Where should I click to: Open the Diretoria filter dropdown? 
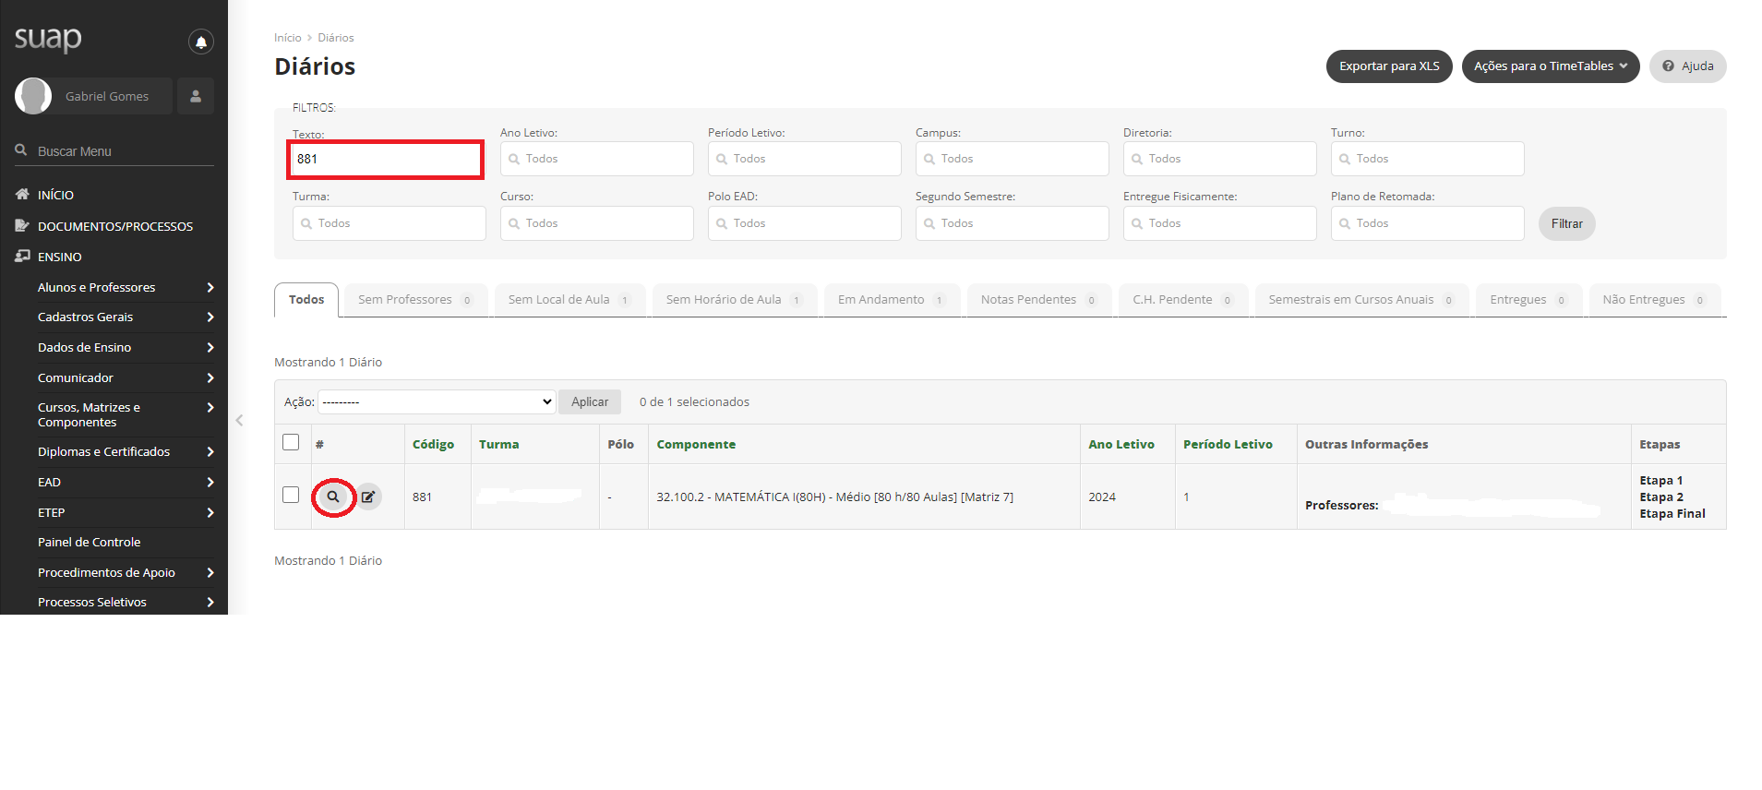pos(1220,159)
